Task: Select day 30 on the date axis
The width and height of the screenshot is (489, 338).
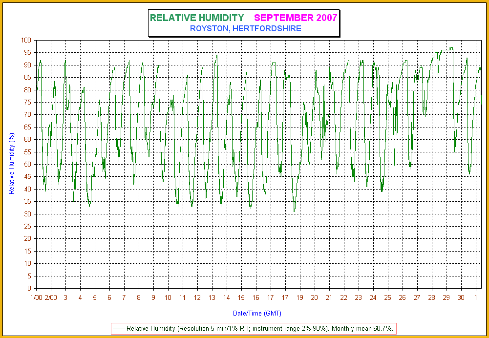Action: pos(461,297)
